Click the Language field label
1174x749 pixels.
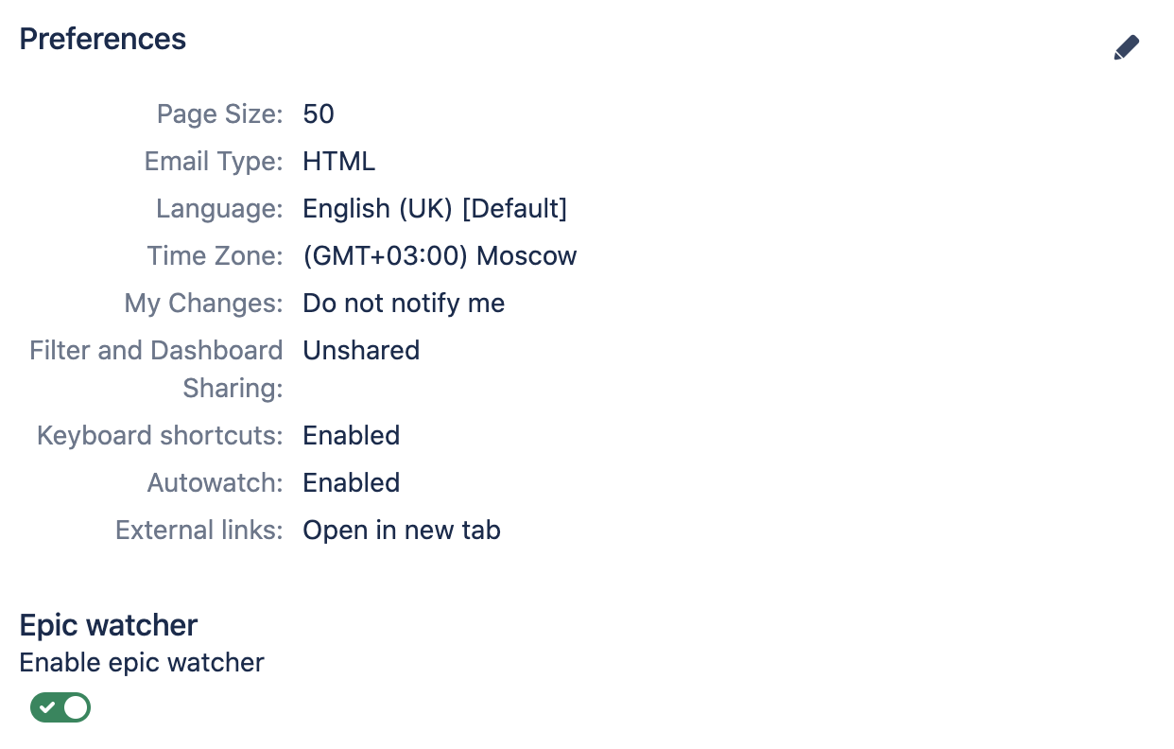pos(219,209)
